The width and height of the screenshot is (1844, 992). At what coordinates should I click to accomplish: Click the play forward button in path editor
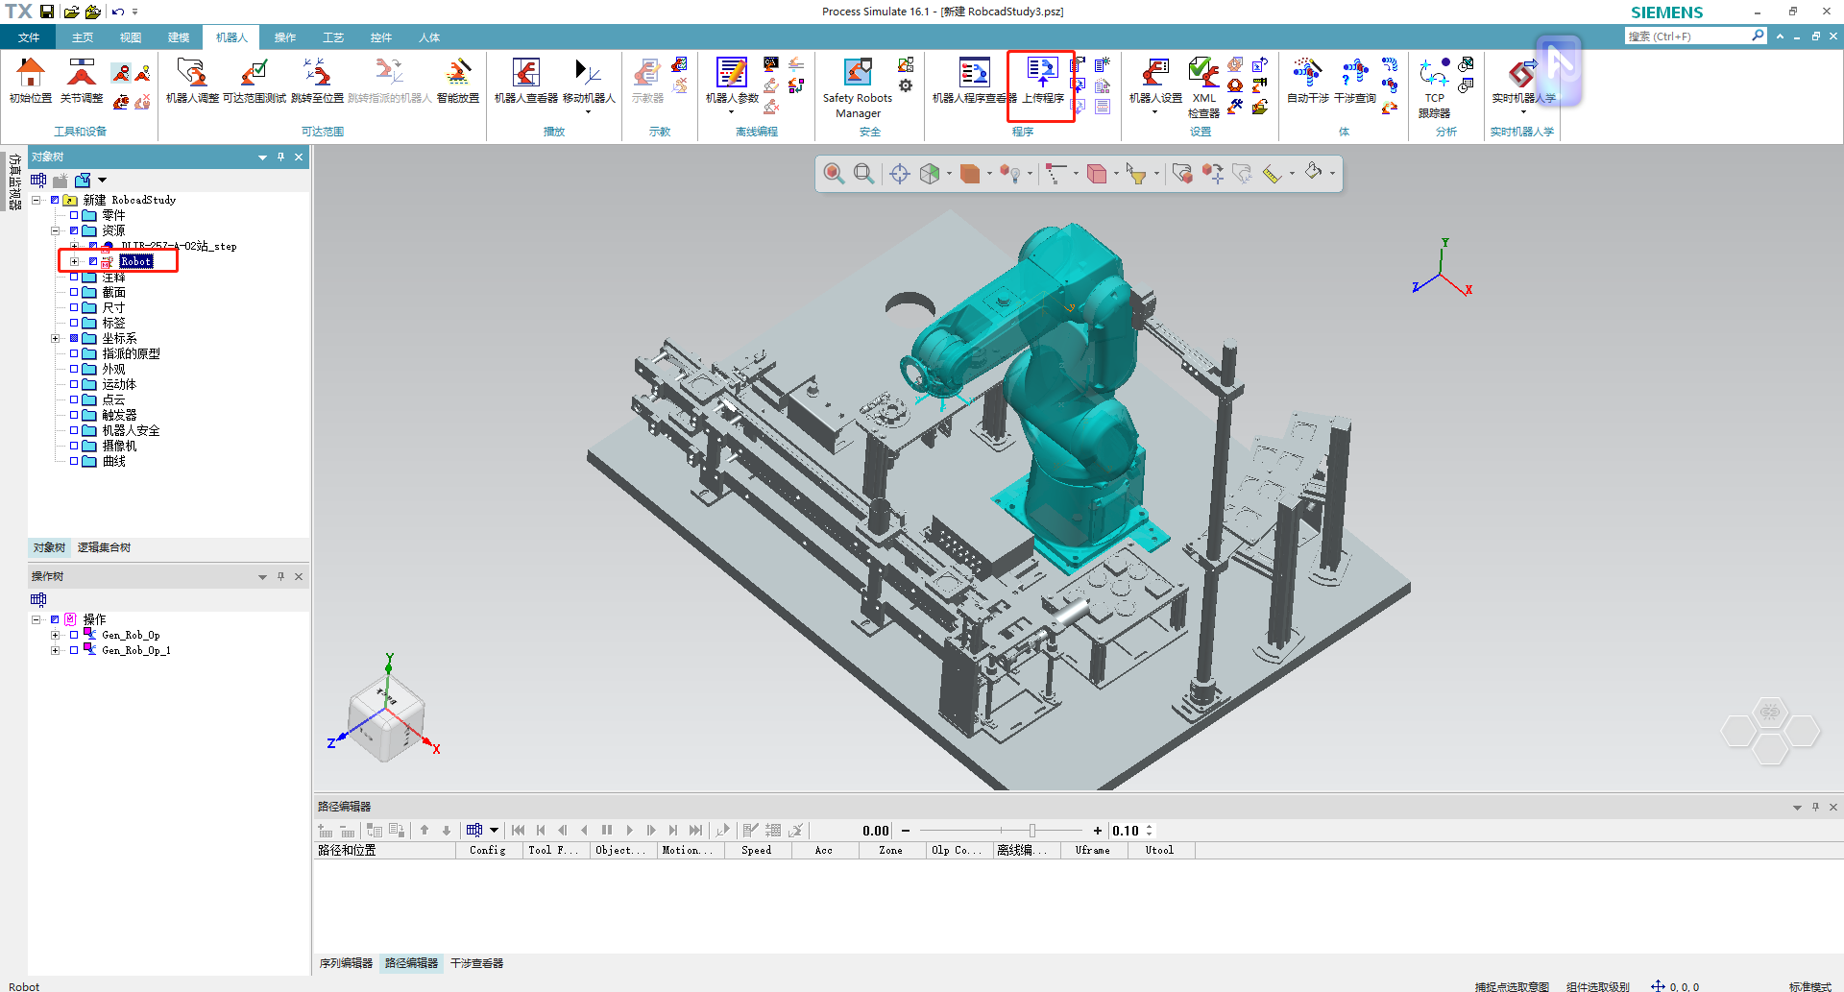[629, 830]
